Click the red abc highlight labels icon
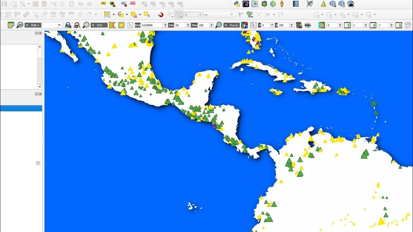This screenshot has height=232, width=413. coord(133,3)
